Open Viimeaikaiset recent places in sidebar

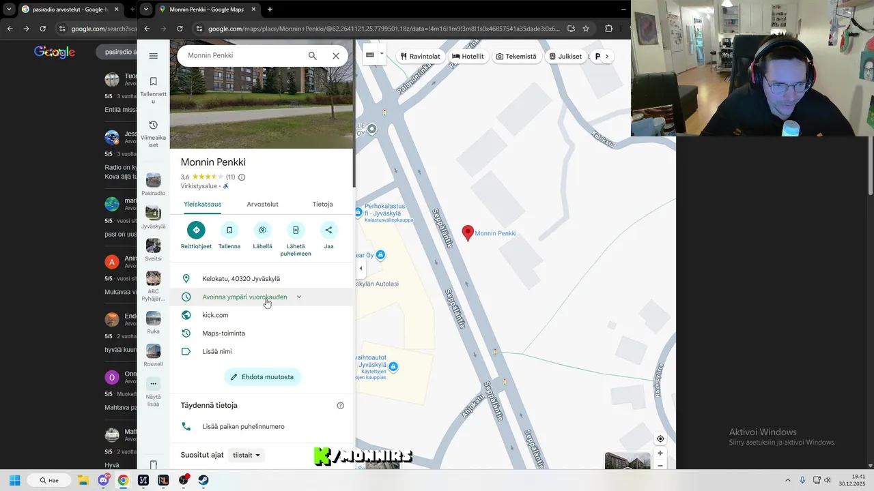pyautogui.click(x=153, y=134)
